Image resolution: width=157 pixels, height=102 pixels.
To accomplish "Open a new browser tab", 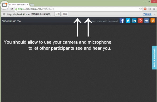I will tap(32, 5).
